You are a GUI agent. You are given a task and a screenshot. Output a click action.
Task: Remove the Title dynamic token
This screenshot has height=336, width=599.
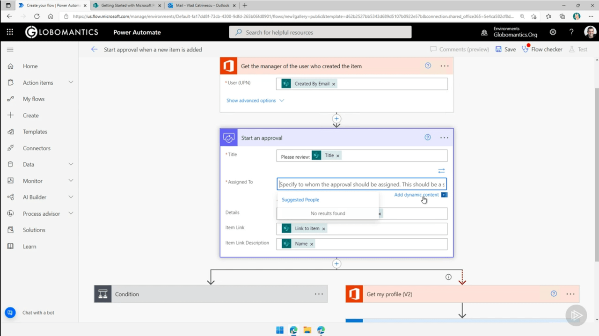click(337, 156)
